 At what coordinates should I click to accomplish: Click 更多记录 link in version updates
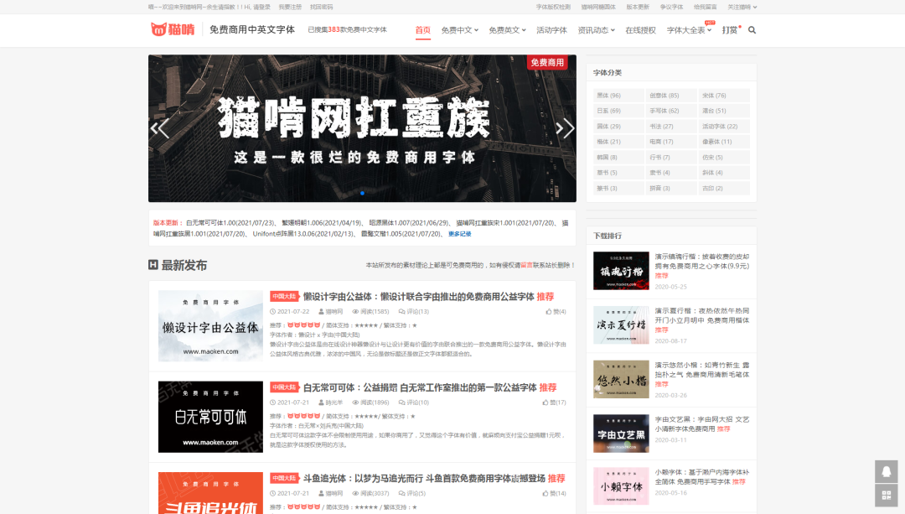click(x=459, y=234)
